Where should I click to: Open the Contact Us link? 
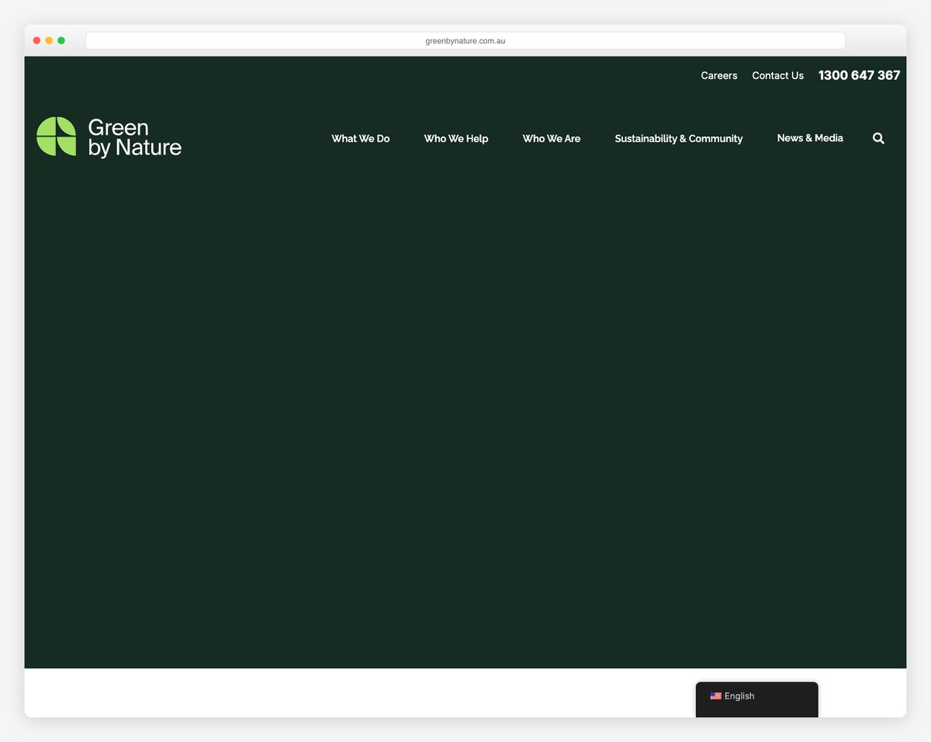click(x=777, y=75)
